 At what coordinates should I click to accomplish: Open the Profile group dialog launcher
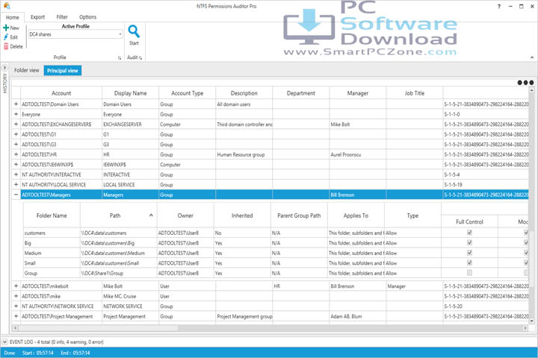[x=120, y=58]
